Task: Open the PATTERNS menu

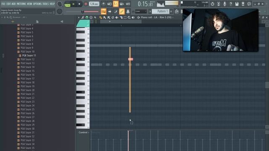Action: 21,4
